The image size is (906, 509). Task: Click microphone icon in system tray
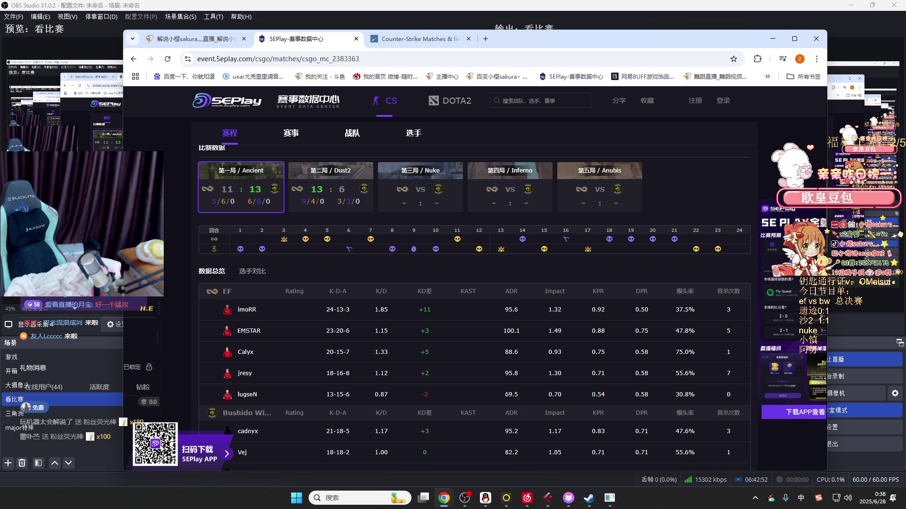(x=786, y=498)
